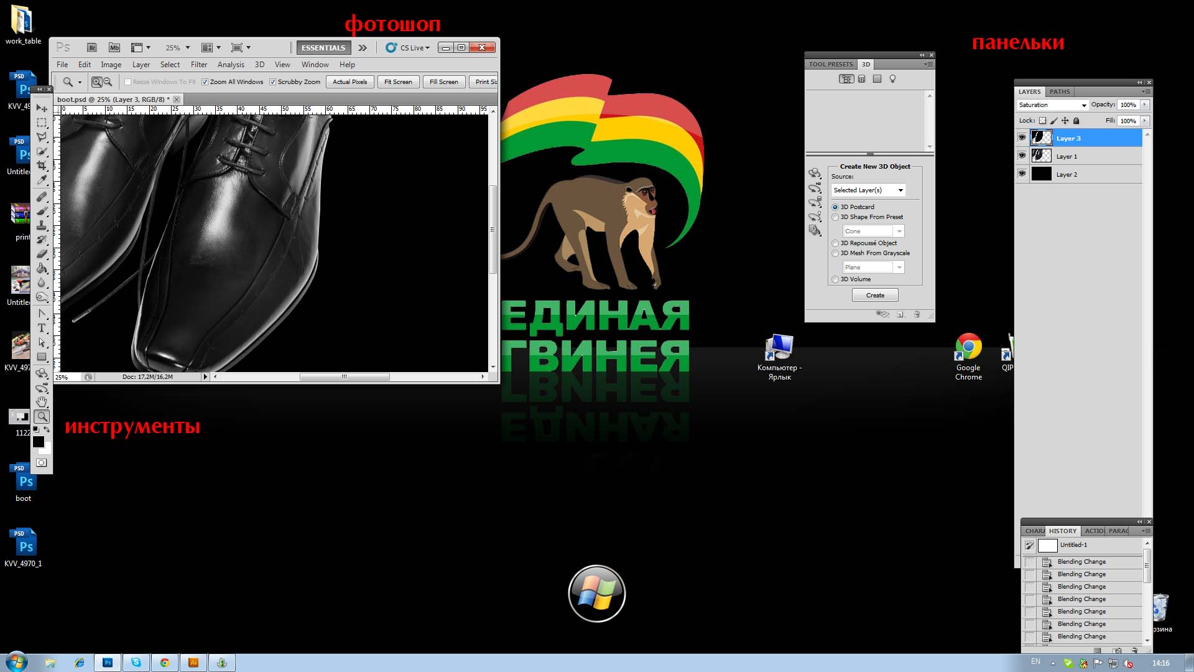The height and width of the screenshot is (672, 1194).
Task: Select the Eraser tool
Action: pyautogui.click(x=42, y=254)
